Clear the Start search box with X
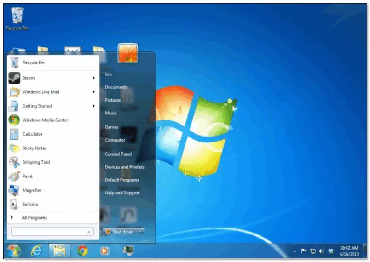The width and height of the screenshot is (370, 262). [x=89, y=232]
